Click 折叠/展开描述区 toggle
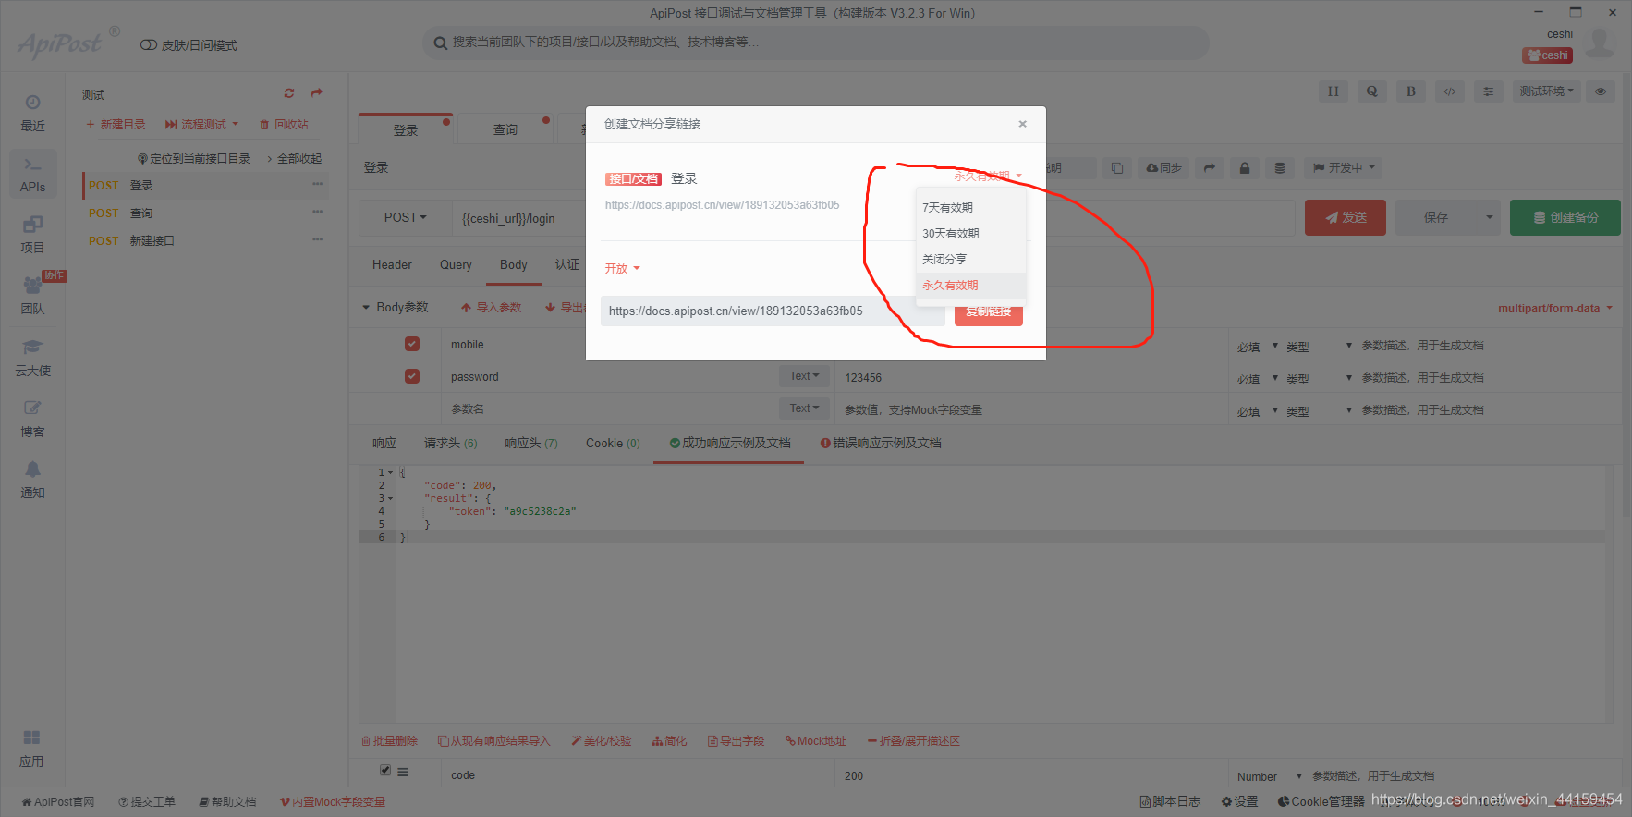Image resolution: width=1632 pixels, height=817 pixels. [x=914, y=741]
